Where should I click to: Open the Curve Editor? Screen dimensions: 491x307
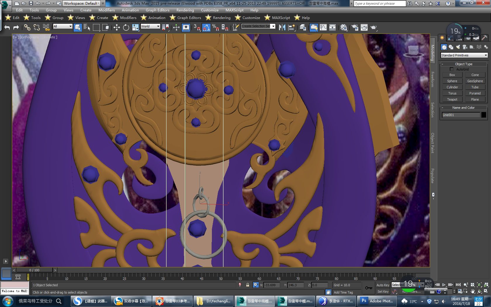[323, 27]
